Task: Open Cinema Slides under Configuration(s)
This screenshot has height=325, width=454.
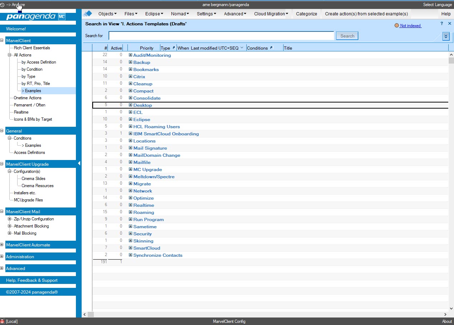Action: pos(33,179)
